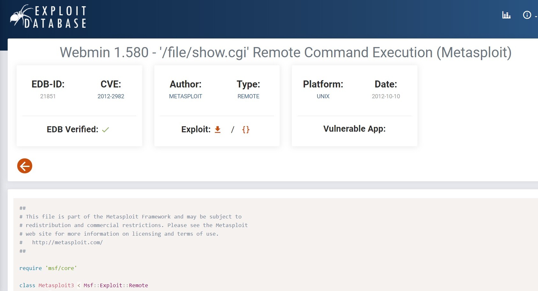Open the statistics bar chart icon
Screen dimensions: 538x291
click(506, 15)
